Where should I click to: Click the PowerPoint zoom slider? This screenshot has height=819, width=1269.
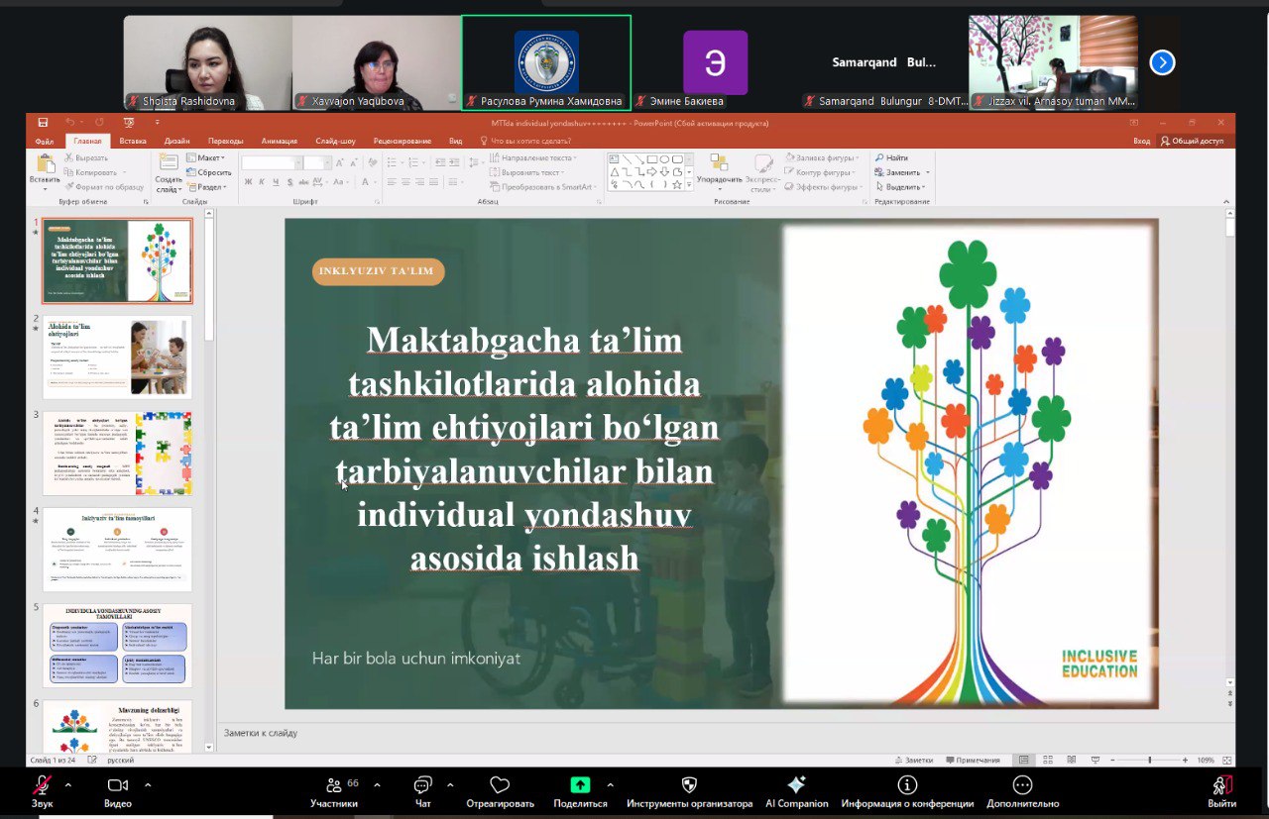pos(1150,760)
